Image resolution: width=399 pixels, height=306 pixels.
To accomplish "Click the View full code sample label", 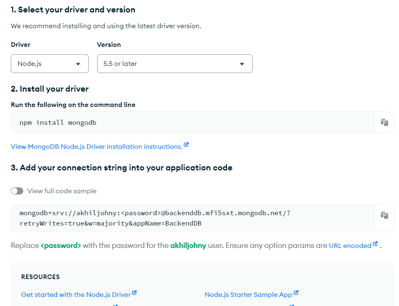I will click(x=62, y=191).
